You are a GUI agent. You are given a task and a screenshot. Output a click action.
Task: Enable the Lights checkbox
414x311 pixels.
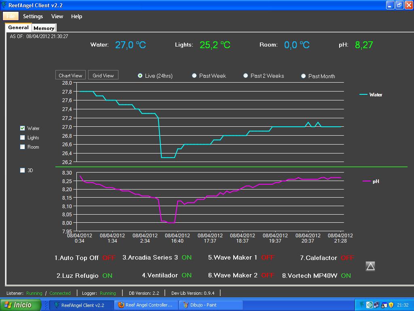pos(23,138)
